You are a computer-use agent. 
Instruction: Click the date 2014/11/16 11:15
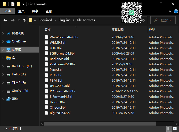[125, 91]
